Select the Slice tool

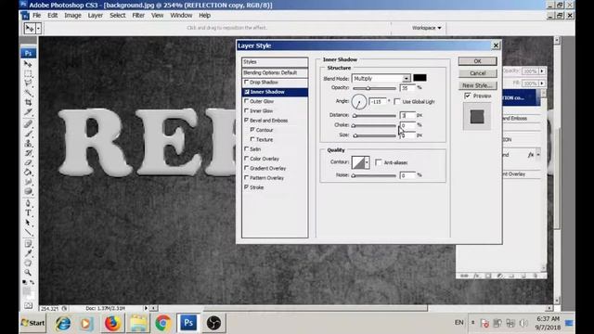coord(28,112)
